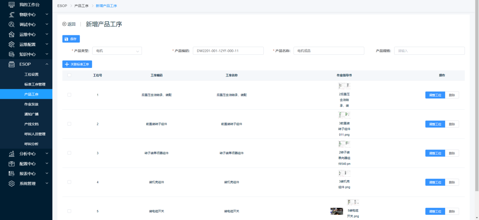Go to 作业发放 menu item

pyautogui.click(x=31, y=104)
